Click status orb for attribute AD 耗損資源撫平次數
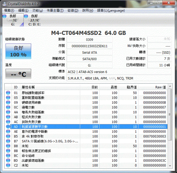This screenshot has height=173, width=177. (x=8, y=127)
